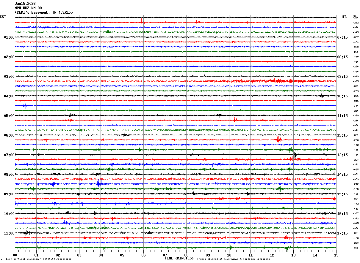Select the 08:00 CST row label
Viewport: 360px width, 263px height.
[9, 175]
